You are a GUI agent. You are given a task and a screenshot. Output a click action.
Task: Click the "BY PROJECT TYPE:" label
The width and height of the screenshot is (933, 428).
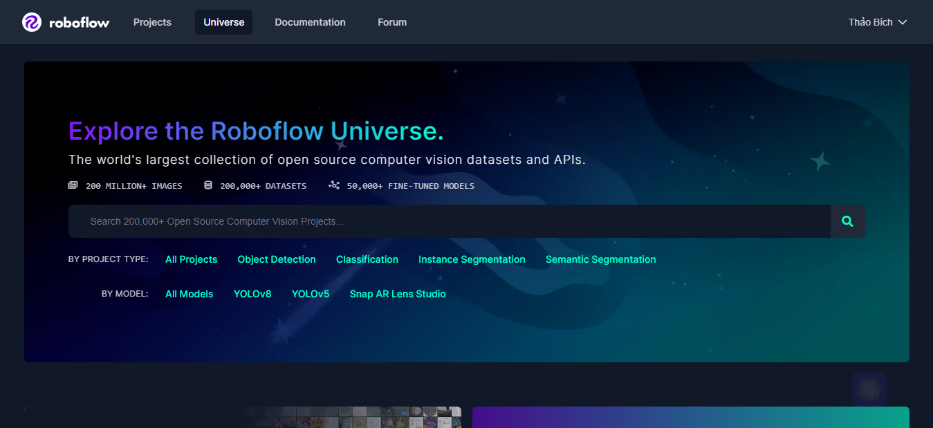pos(108,259)
